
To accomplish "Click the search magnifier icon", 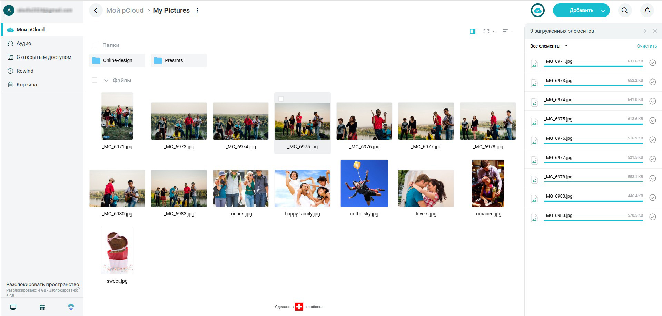I will tap(624, 10).
